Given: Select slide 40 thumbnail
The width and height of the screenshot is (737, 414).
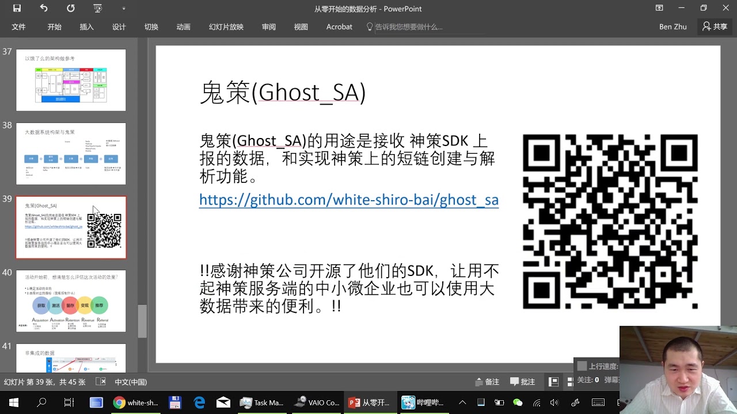Looking at the screenshot, I should tap(71, 301).
